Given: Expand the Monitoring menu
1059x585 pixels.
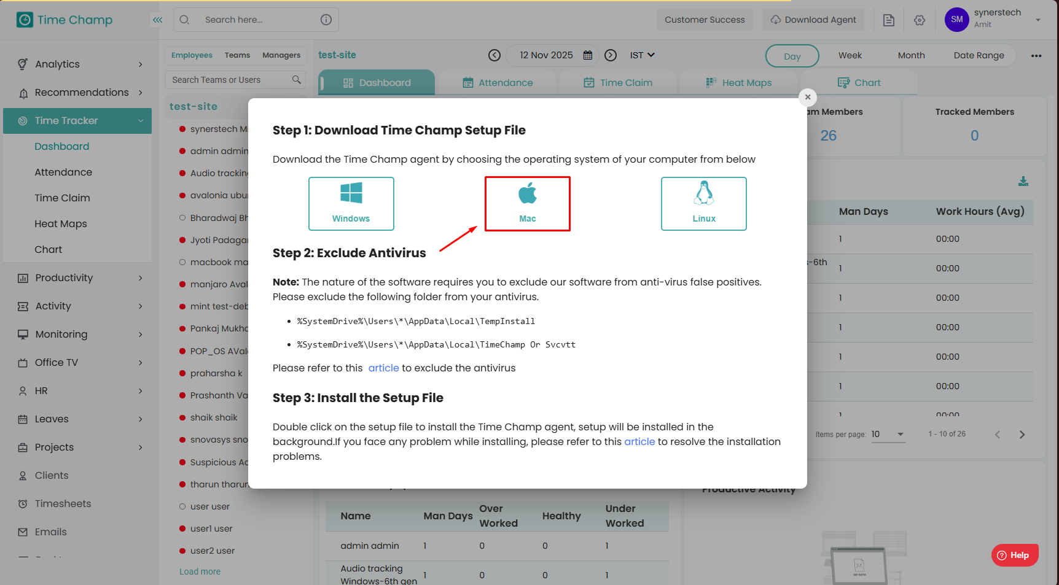Looking at the screenshot, I should 77,334.
